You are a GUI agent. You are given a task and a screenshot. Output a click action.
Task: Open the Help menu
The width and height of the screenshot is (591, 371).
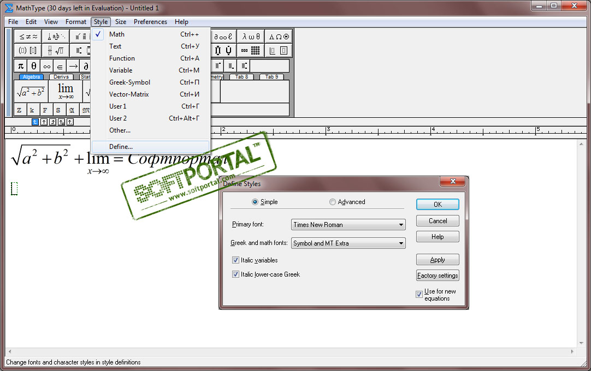click(181, 22)
